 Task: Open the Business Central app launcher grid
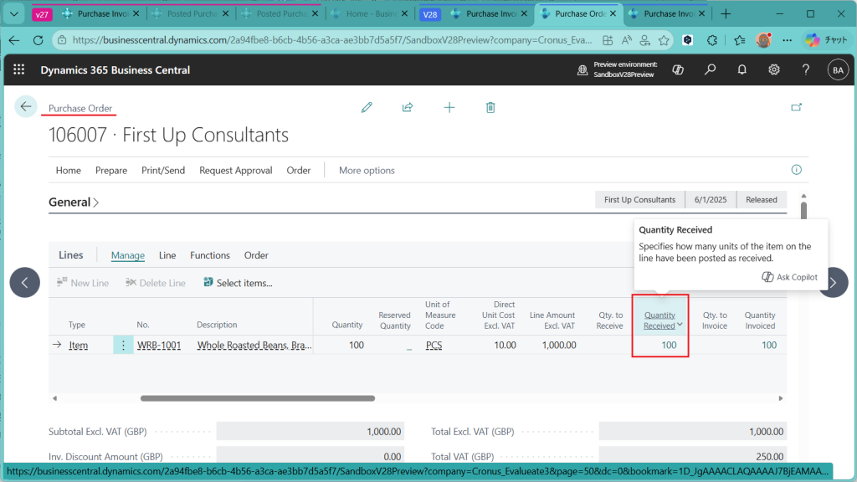click(19, 70)
